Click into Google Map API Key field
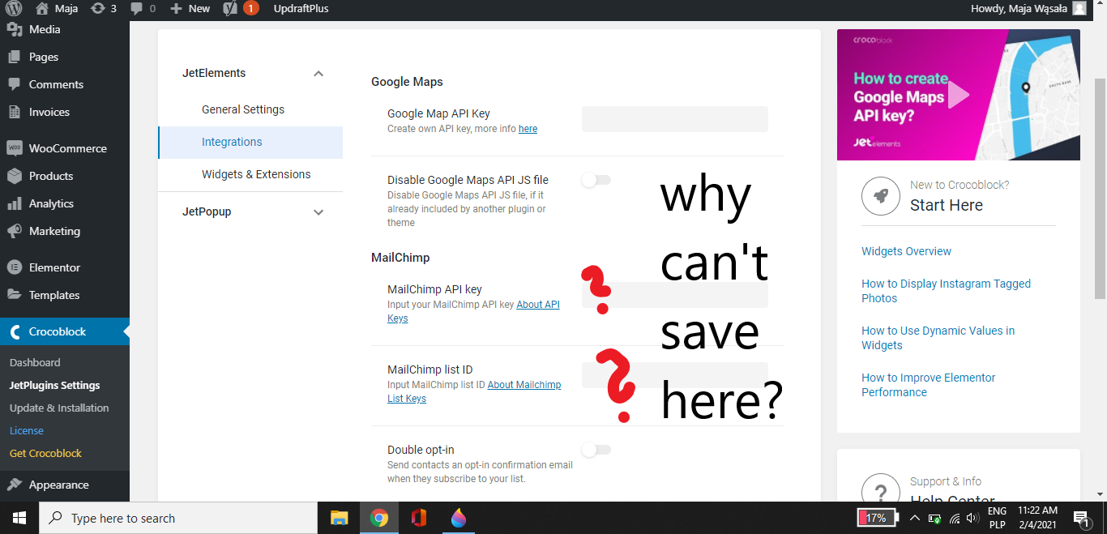 (x=674, y=119)
